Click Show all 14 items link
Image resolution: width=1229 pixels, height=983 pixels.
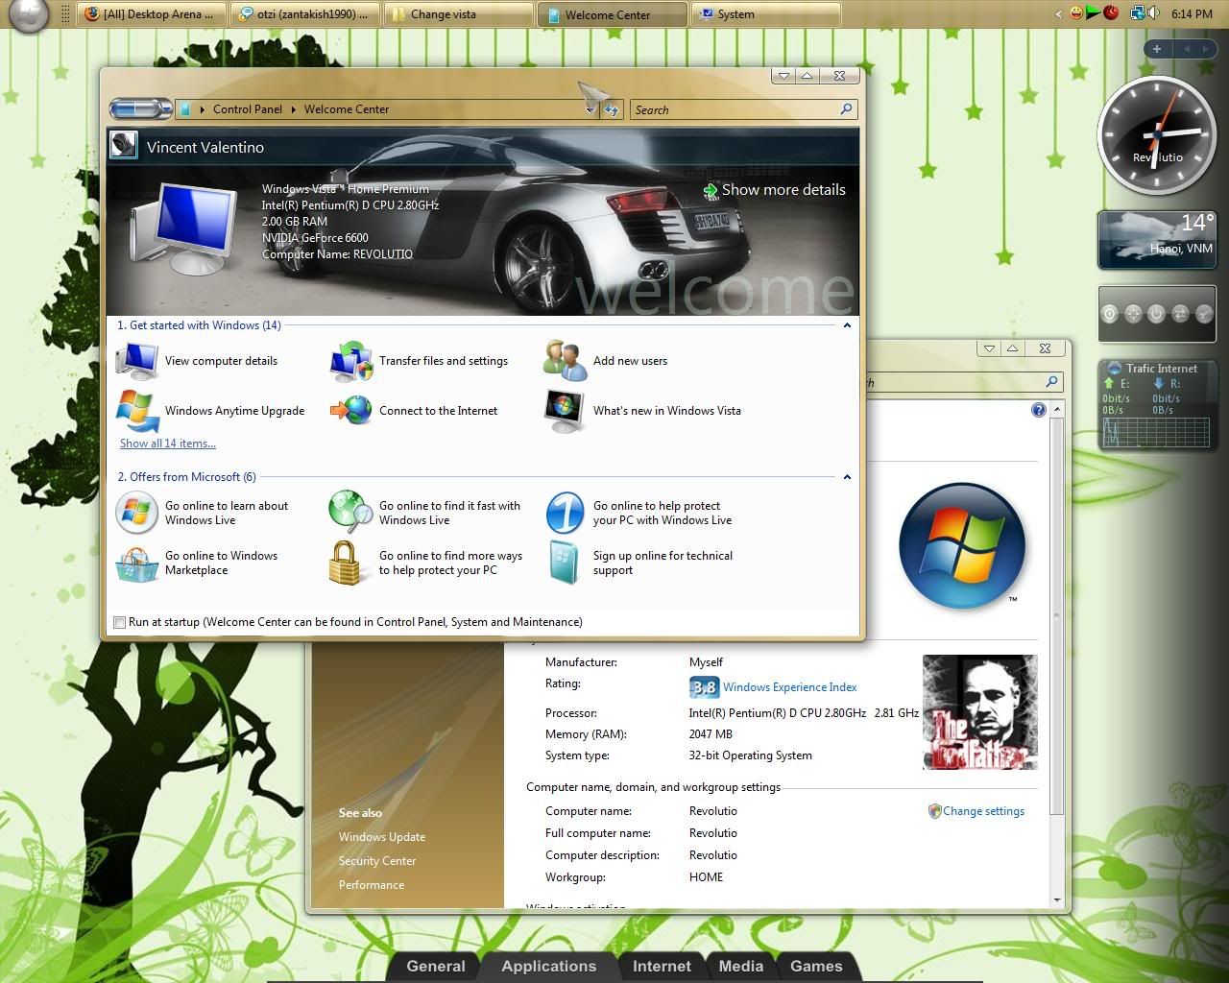click(x=168, y=444)
